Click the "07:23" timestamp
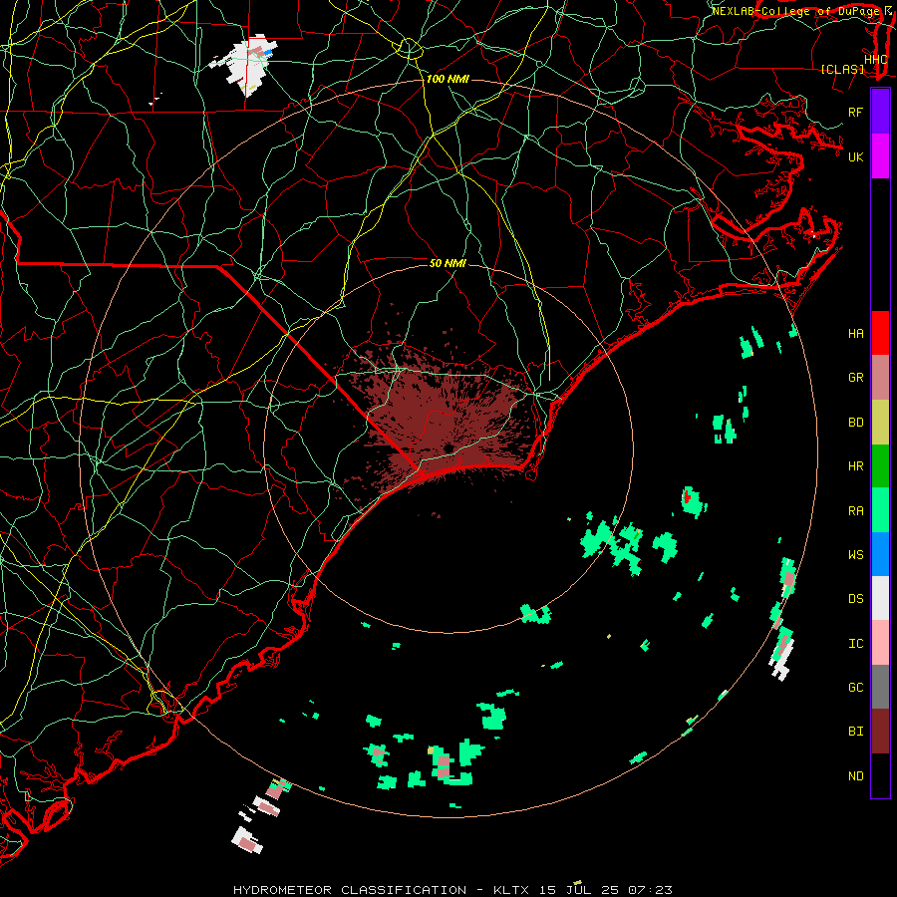The width and height of the screenshot is (897, 897). [x=651, y=890]
